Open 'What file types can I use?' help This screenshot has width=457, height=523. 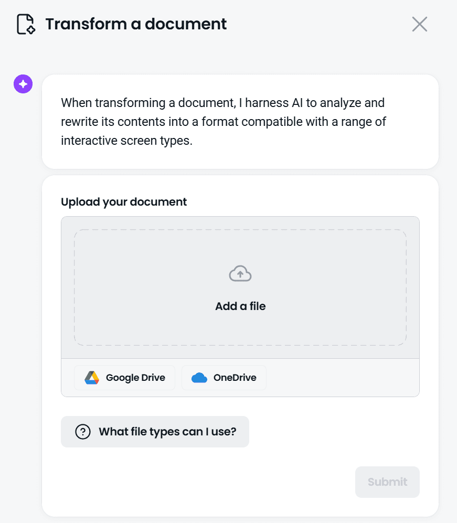[155, 432]
